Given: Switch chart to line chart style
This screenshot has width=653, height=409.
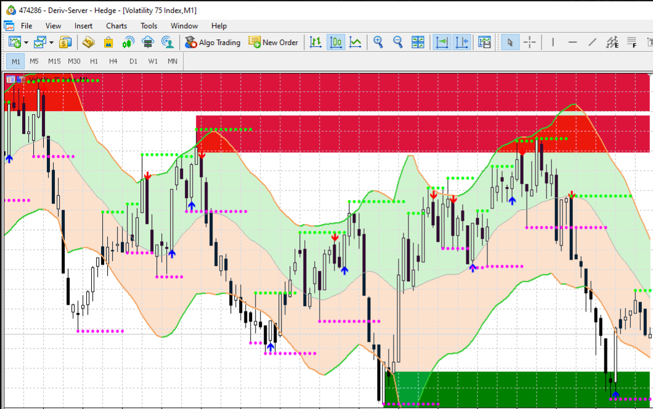Looking at the screenshot, I should [355, 42].
